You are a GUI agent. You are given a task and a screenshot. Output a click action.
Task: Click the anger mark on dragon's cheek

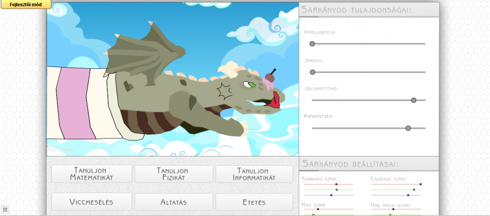click(x=224, y=90)
